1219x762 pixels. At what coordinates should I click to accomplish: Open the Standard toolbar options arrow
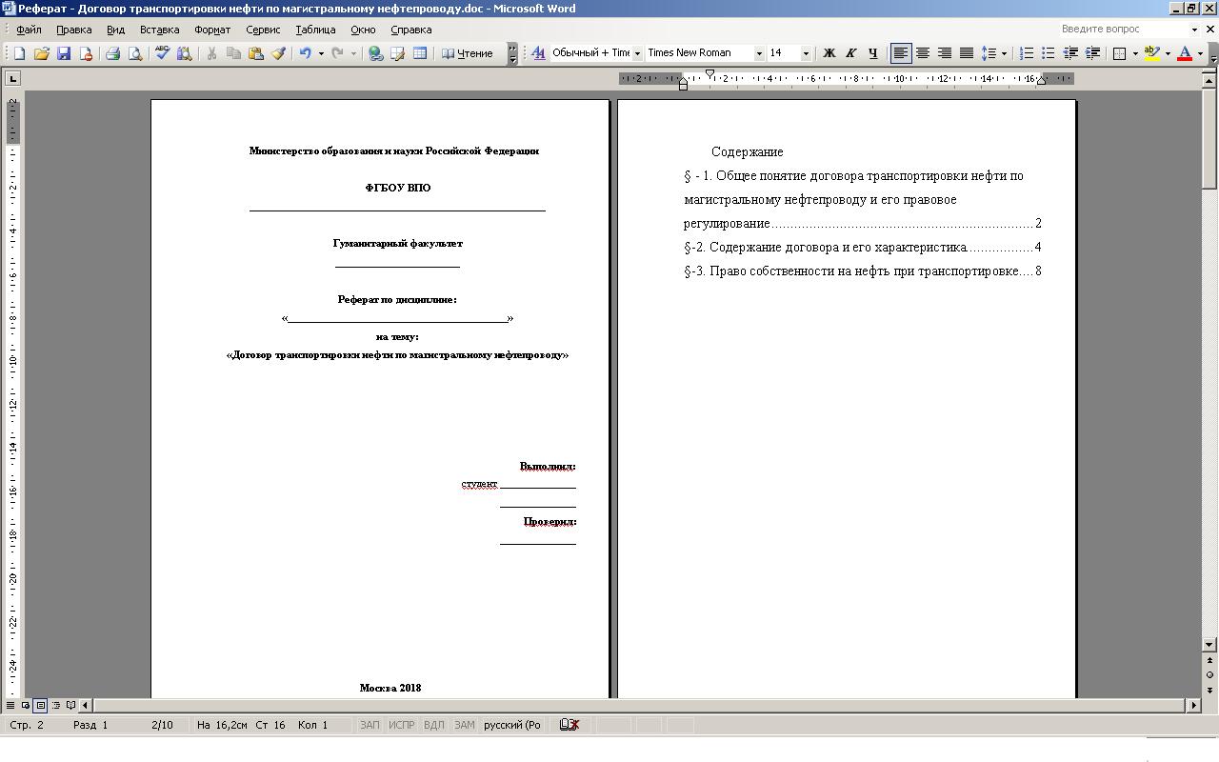coord(512,53)
